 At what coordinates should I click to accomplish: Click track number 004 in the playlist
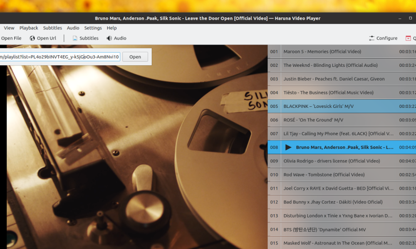pos(274,93)
